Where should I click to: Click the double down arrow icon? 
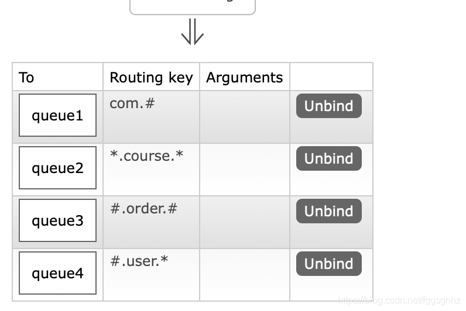193,32
